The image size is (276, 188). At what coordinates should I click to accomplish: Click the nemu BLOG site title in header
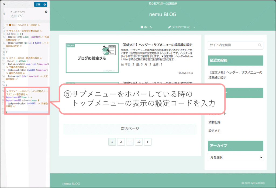[163, 14]
